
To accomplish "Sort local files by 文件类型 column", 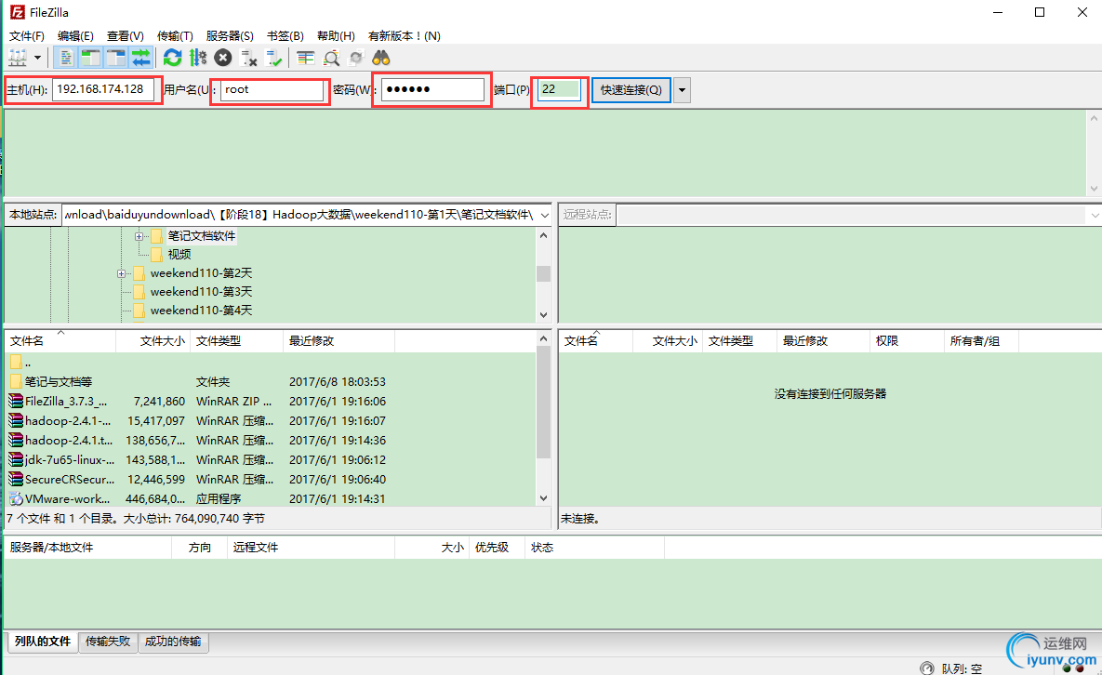I will (237, 340).
